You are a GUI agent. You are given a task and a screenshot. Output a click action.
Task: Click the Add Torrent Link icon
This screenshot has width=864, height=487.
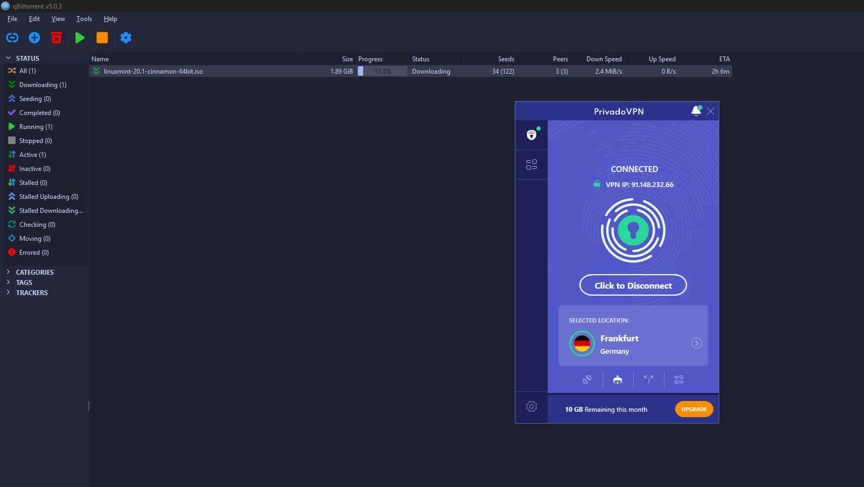12,38
